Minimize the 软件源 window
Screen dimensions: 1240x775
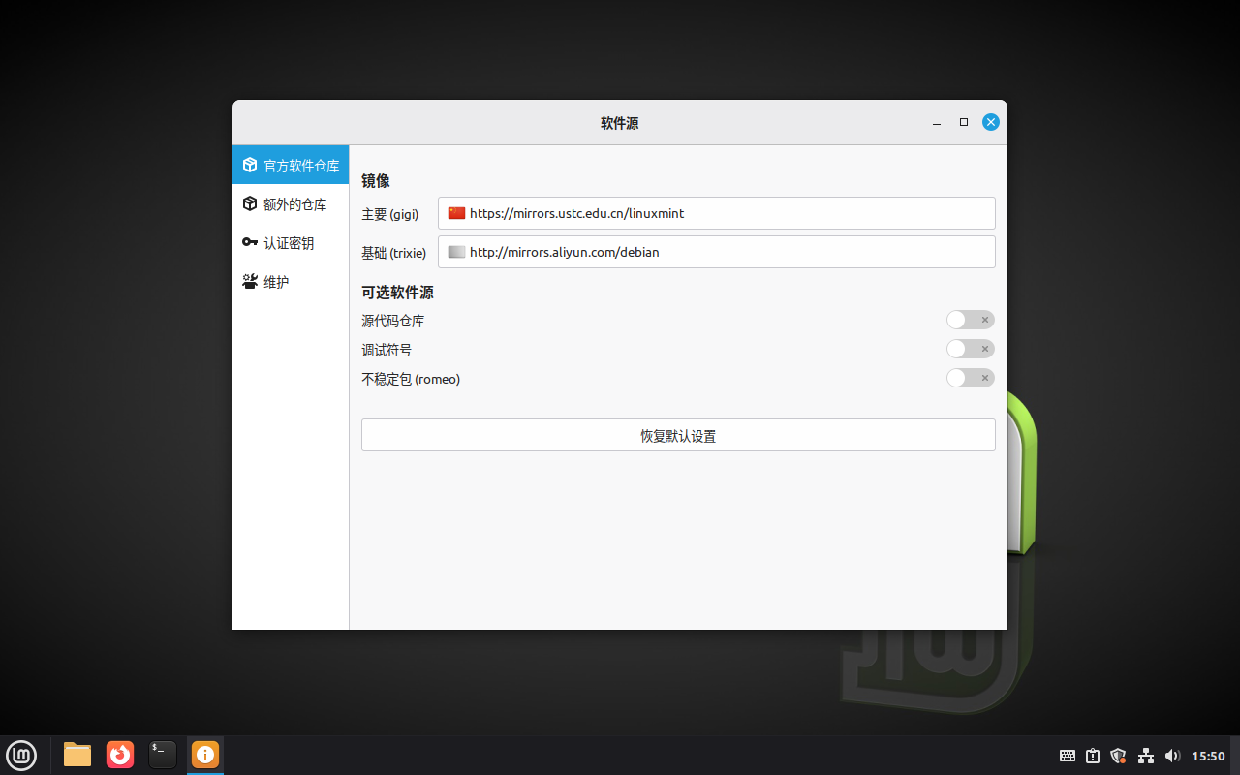pos(937,122)
